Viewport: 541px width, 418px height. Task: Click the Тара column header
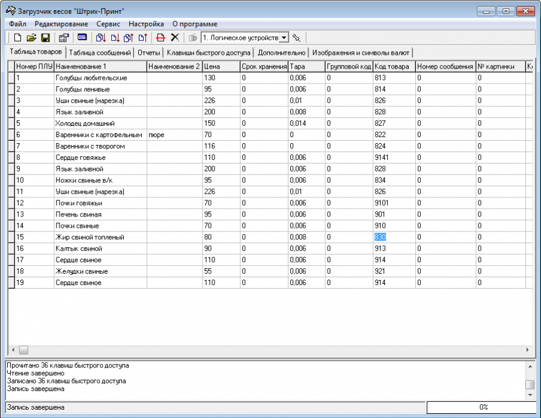(307, 67)
